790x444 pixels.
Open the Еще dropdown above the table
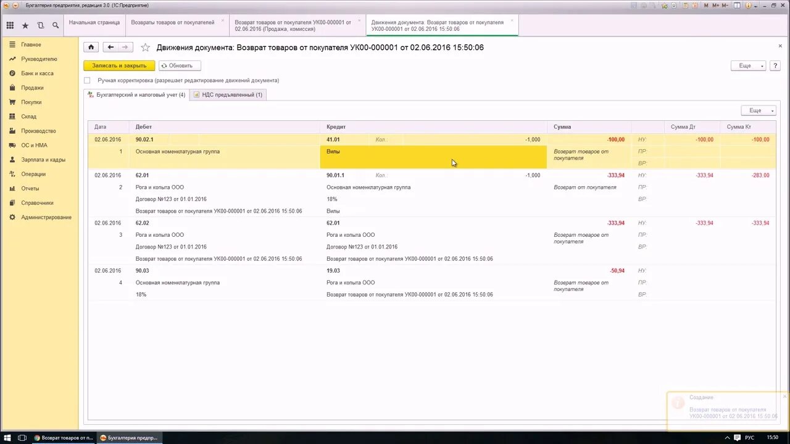tap(759, 110)
